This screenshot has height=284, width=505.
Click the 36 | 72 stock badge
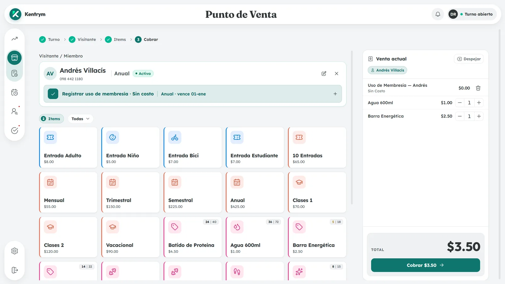point(273,222)
